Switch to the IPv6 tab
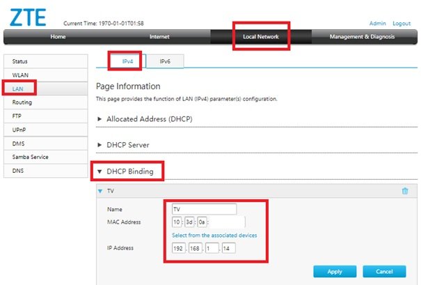Image resolution: width=421 pixels, height=285 pixels. click(166, 62)
